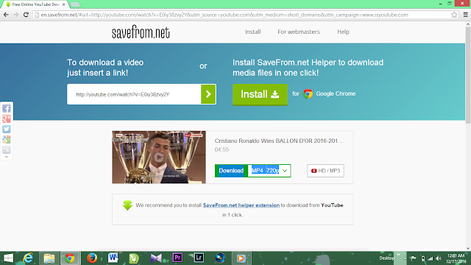Viewport: 471px width, 265px height.
Task: Click the video title Cristiano Ronaldo Wins
Action: [x=279, y=141]
